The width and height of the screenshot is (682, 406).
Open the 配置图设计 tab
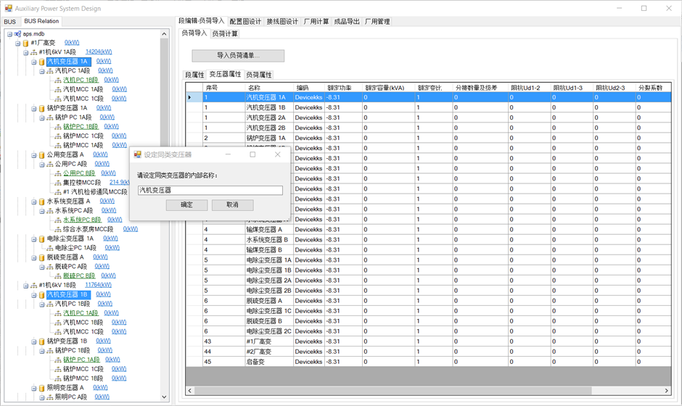tap(245, 22)
